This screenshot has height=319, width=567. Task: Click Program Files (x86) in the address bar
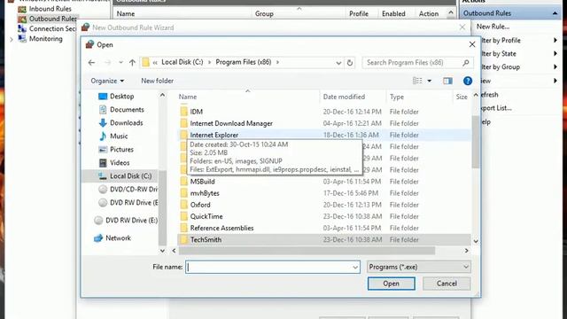pos(244,62)
